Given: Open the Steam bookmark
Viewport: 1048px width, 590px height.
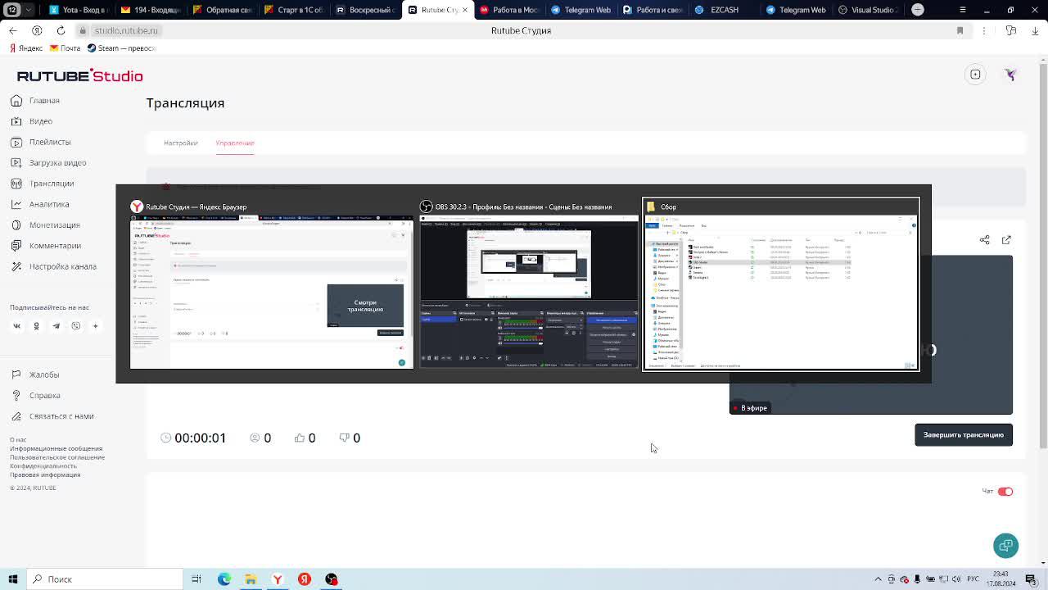Looking at the screenshot, I should 121,48.
